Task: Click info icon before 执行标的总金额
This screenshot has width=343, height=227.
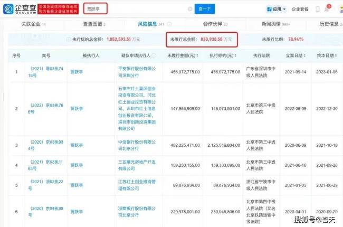Action: click(x=68, y=40)
